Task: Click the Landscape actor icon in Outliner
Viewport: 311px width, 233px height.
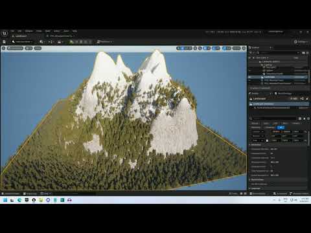Action: tap(262, 77)
